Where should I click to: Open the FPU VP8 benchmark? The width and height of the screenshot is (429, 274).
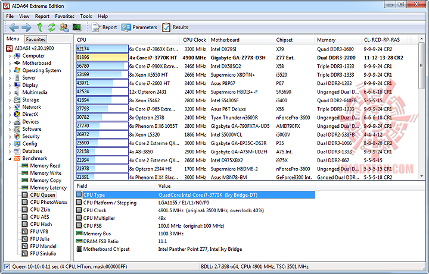pos(35,232)
